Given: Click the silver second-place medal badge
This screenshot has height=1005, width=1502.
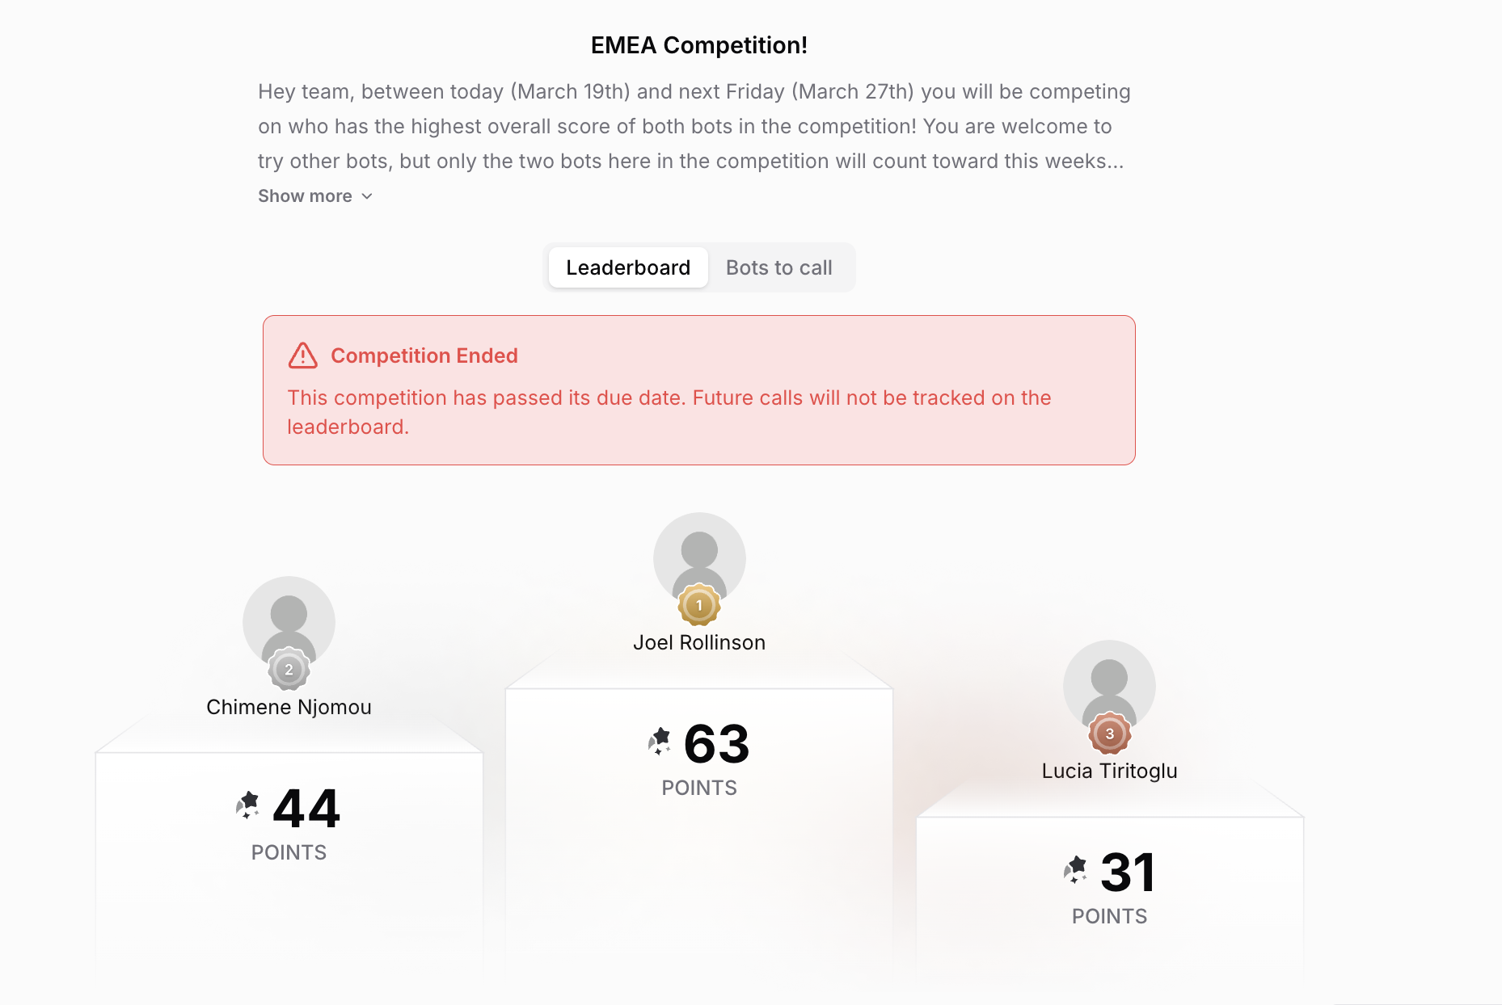Looking at the screenshot, I should (x=289, y=669).
